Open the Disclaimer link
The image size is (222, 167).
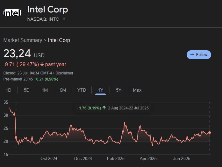[64, 73]
